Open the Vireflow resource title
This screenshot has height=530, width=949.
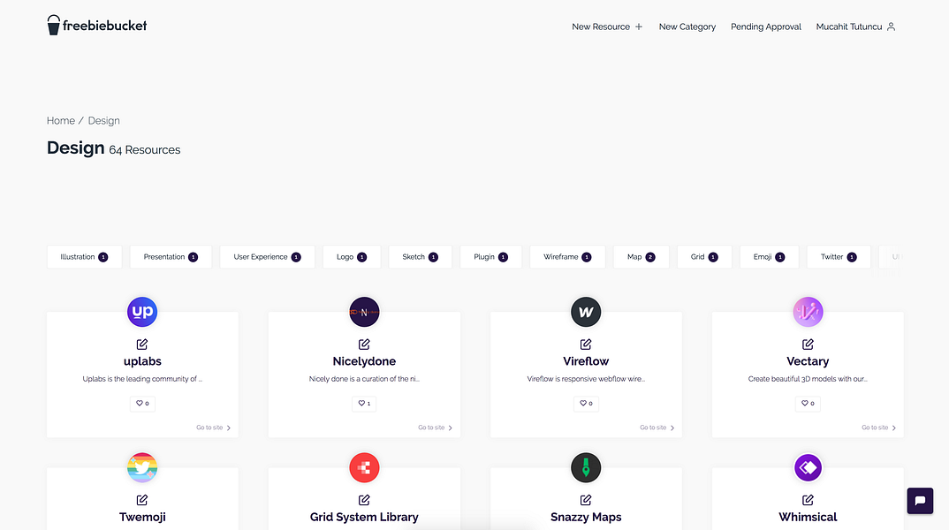(586, 361)
